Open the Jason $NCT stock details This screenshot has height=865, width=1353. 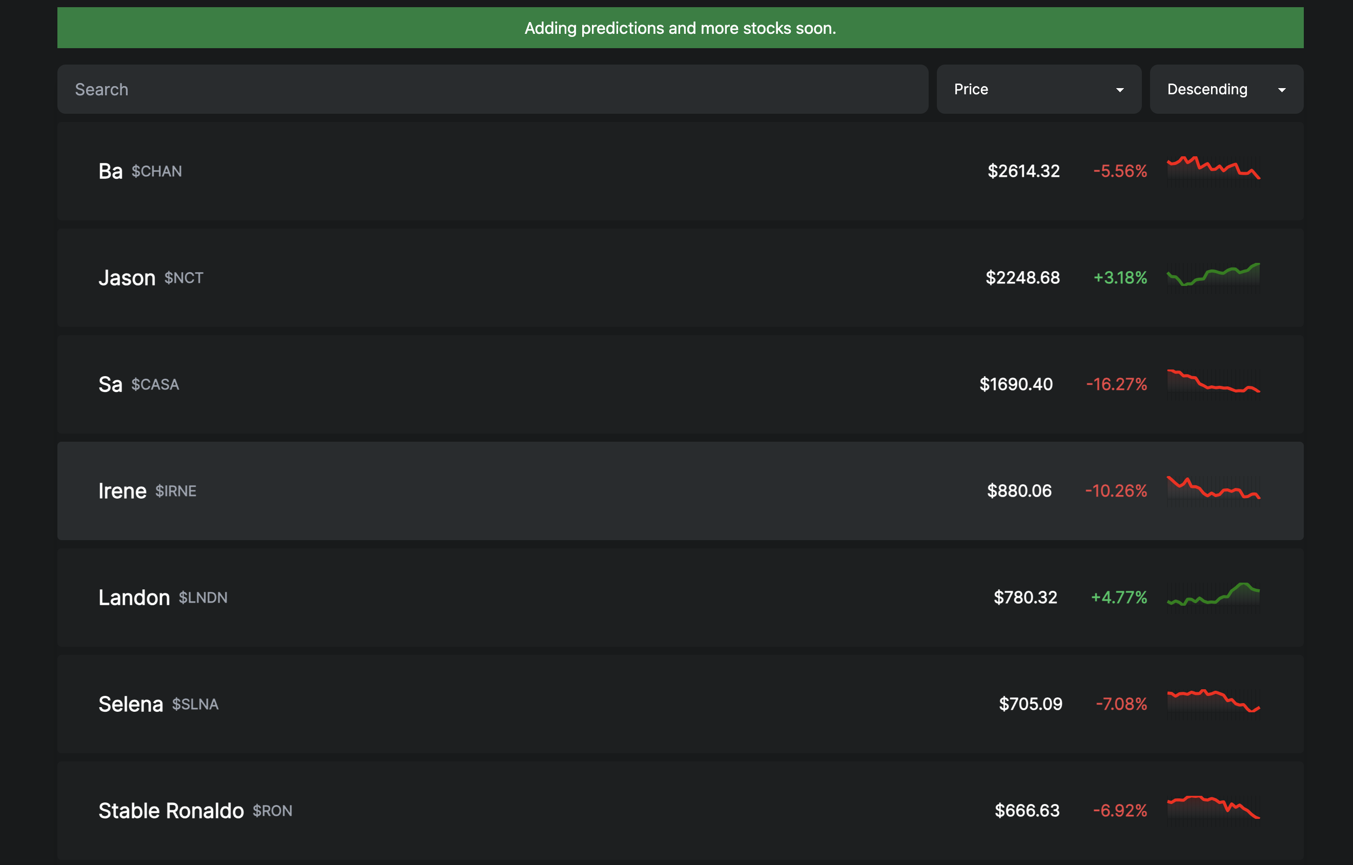pos(674,277)
